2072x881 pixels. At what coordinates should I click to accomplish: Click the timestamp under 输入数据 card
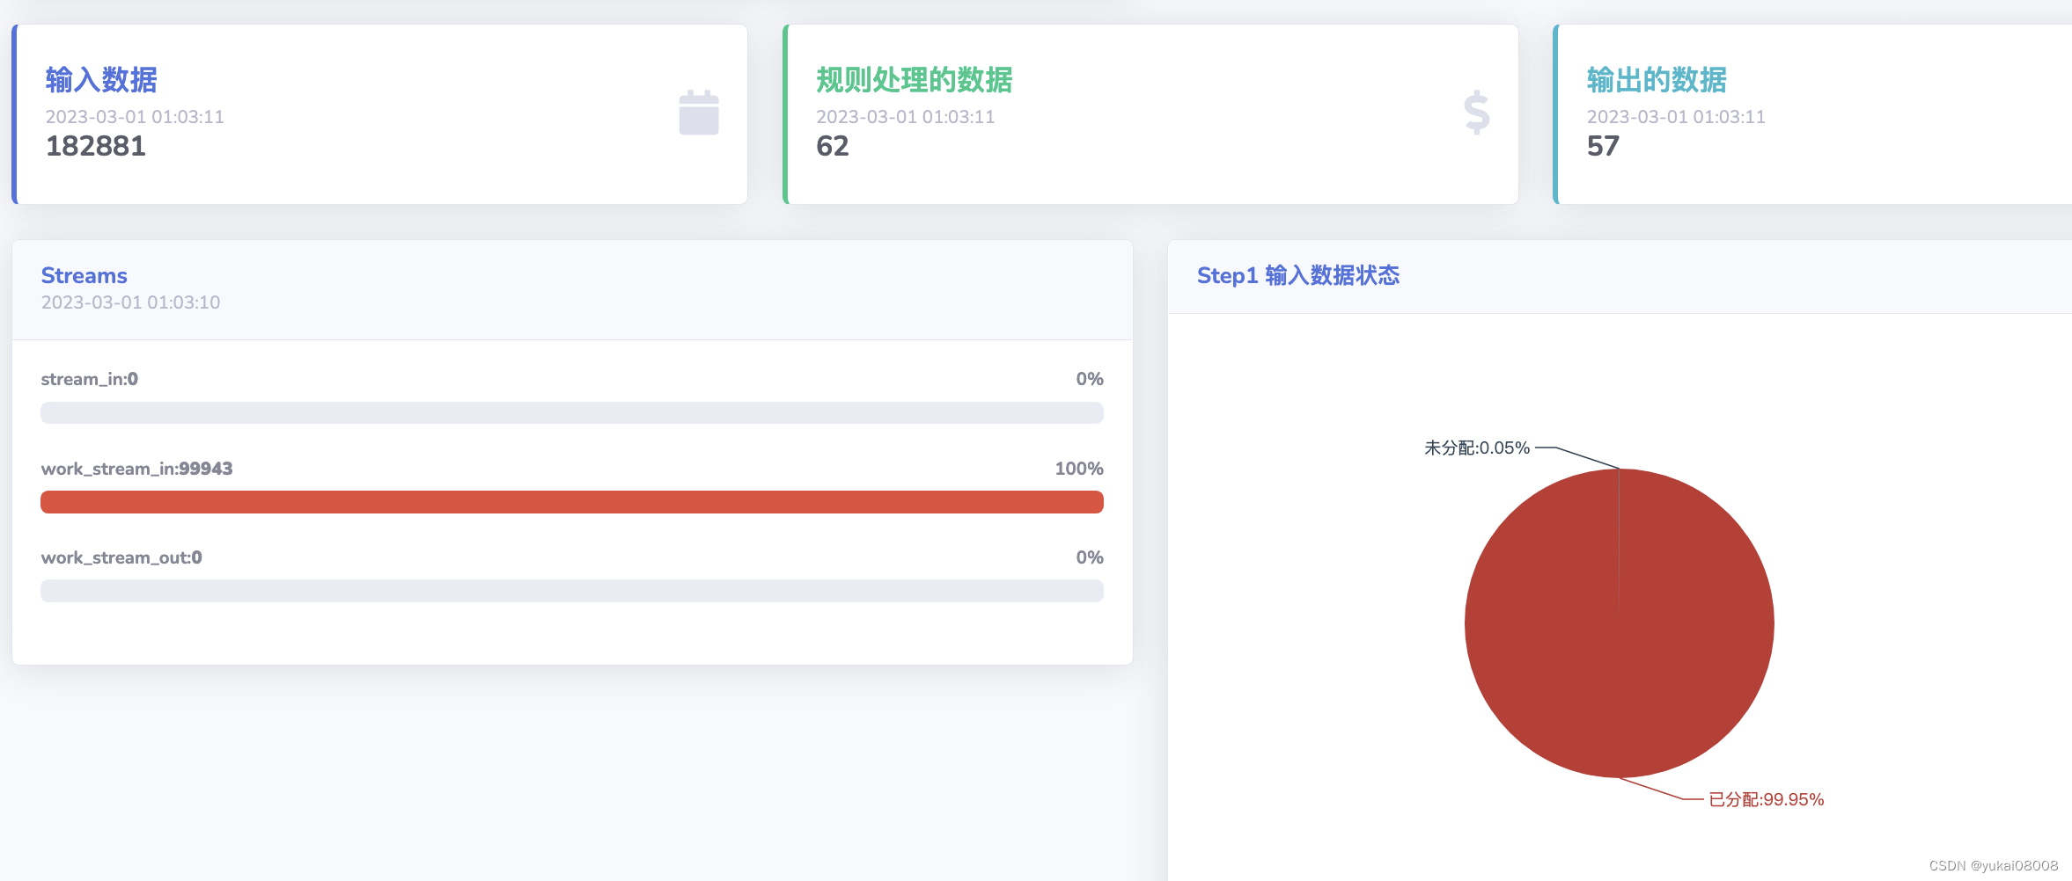[135, 117]
